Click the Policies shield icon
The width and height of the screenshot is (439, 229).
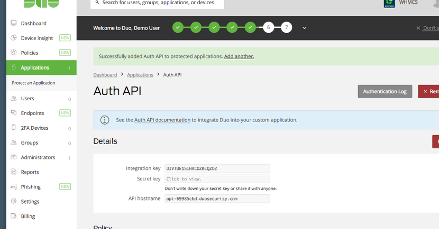13,52
